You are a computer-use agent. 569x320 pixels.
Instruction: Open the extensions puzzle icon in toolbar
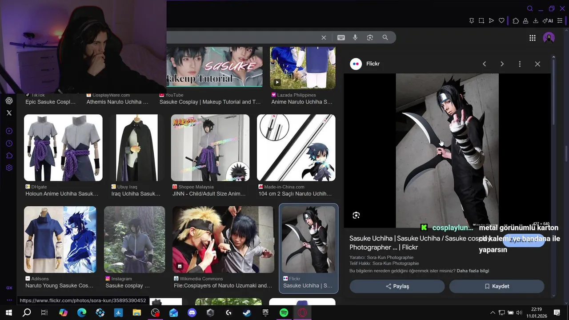click(516, 21)
